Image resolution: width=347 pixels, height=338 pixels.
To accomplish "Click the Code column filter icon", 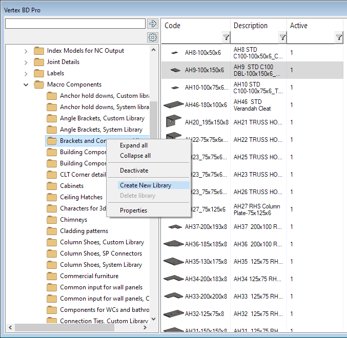I will [x=226, y=37].
